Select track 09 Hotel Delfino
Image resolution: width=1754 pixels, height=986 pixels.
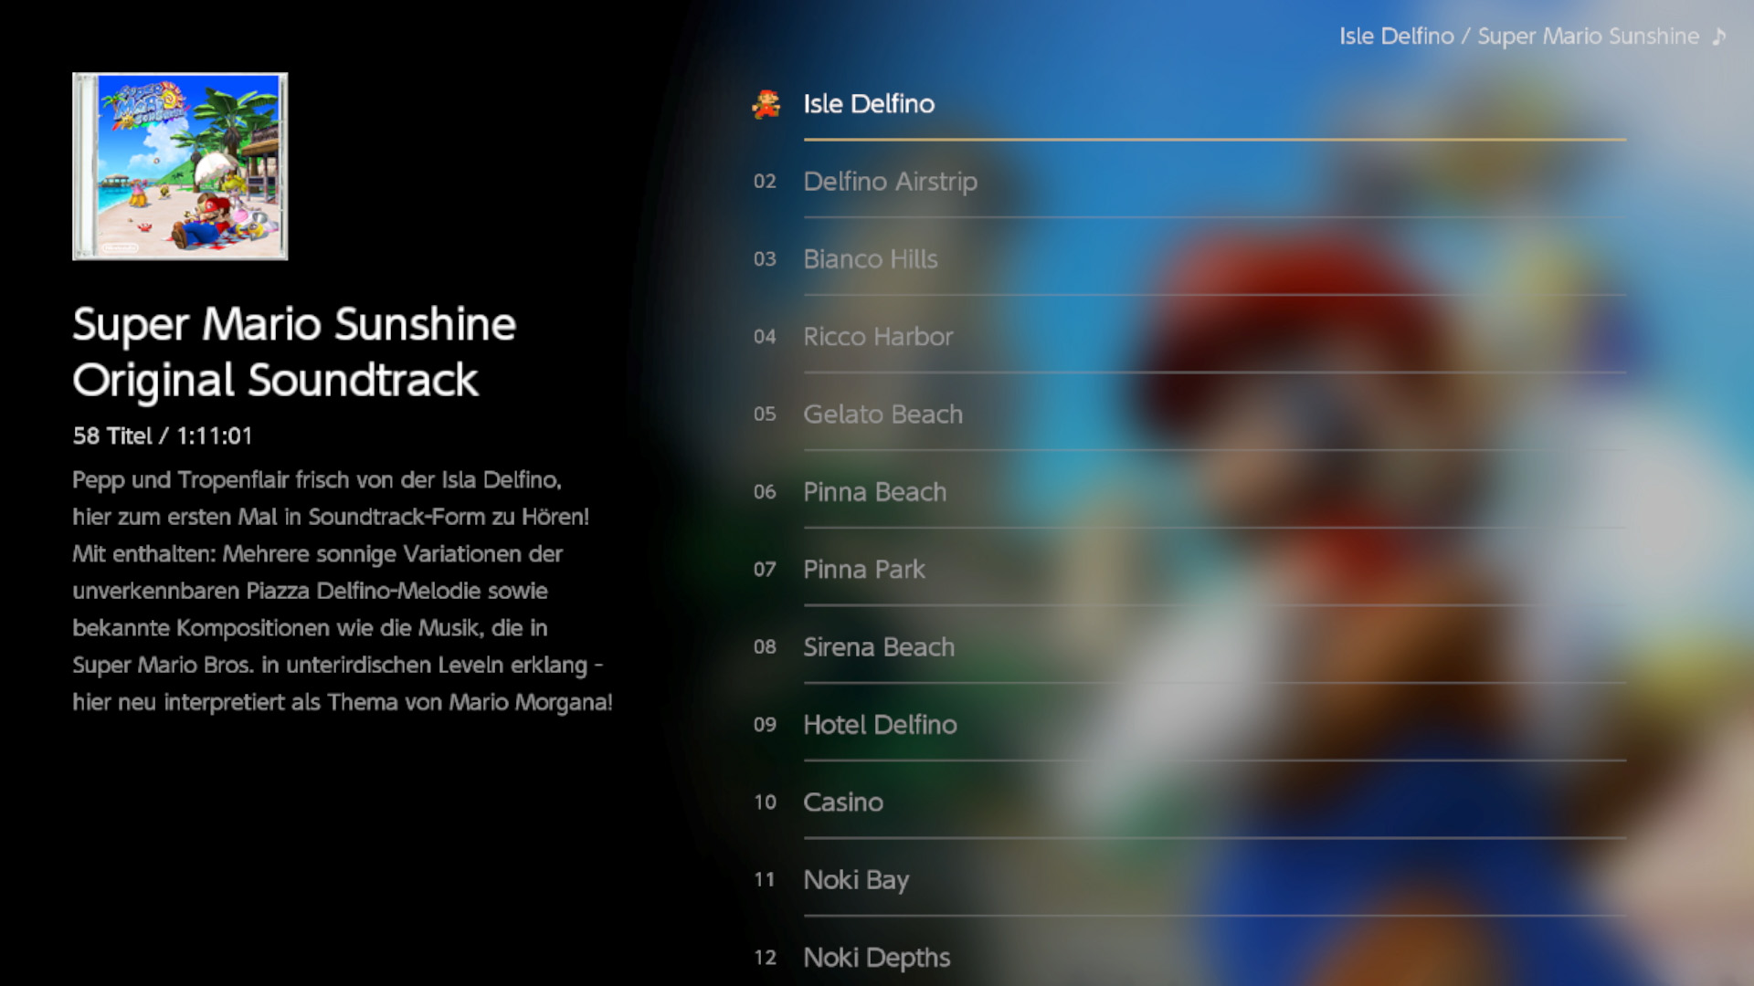tap(880, 725)
